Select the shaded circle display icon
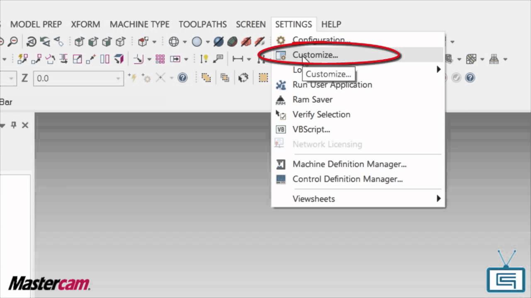531x298 pixels. (197, 41)
